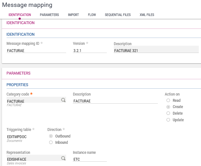Choose the Delete action radio button

point(168,113)
